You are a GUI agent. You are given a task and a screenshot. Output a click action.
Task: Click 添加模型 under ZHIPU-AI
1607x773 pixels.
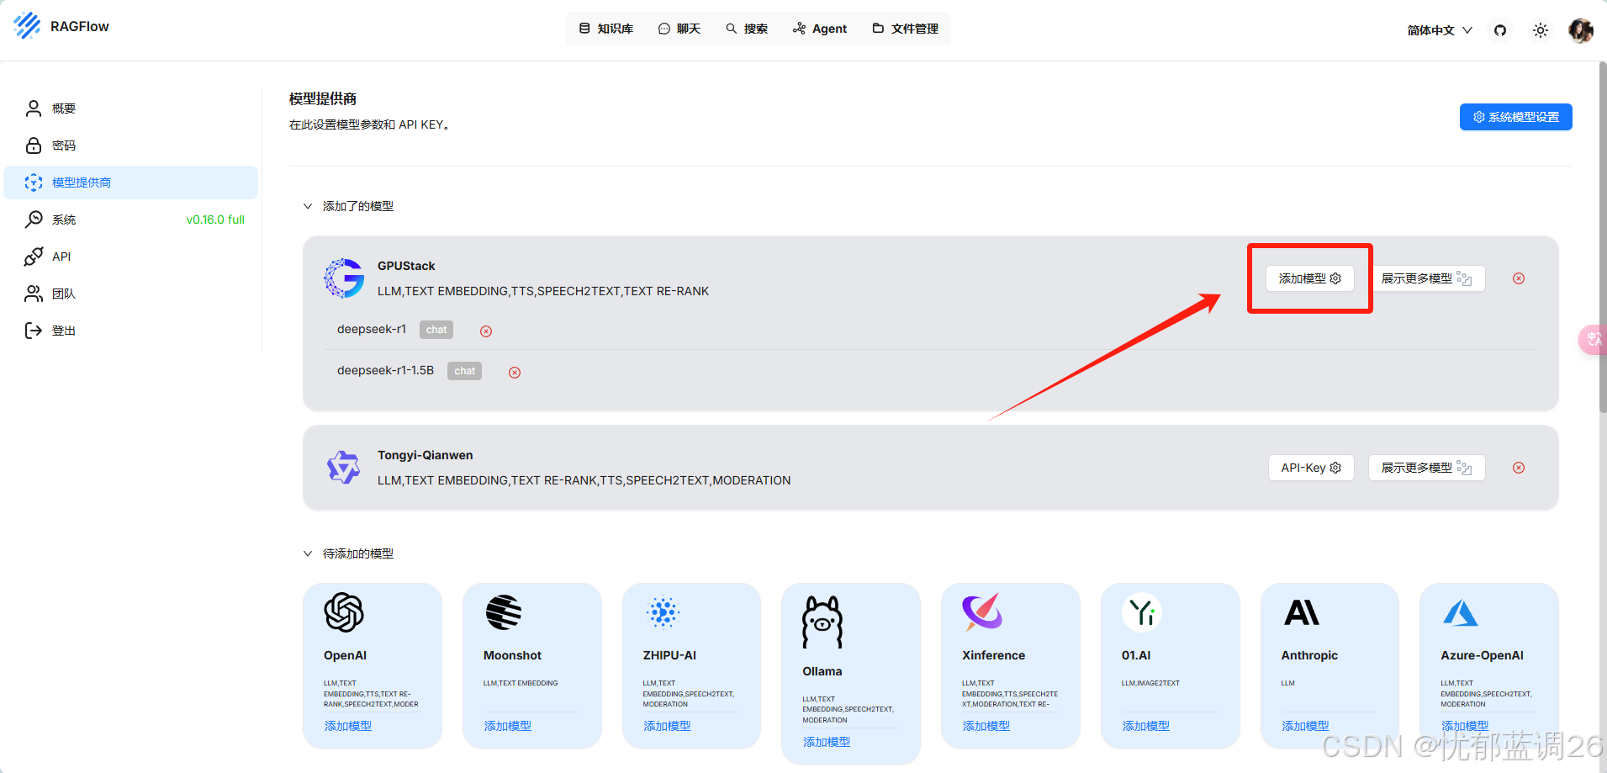667,726
